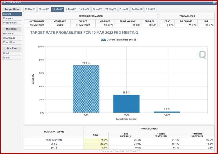Click the 1 Month value 13.5%
Screen dimensions: 218x154
point(210,144)
